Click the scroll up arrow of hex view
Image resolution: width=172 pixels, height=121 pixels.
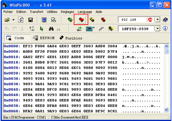[x=166, y=46]
